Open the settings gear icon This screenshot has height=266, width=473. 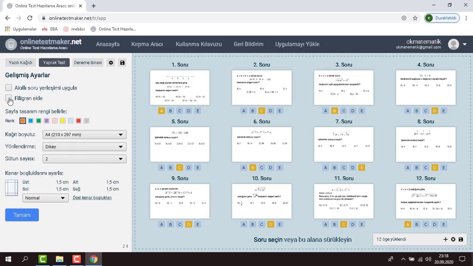click(111, 63)
